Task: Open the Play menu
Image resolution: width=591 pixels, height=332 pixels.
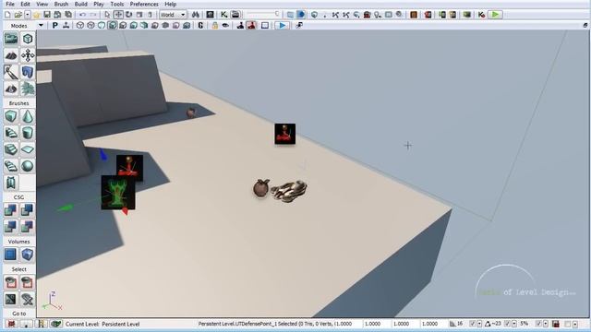Action: (x=99, y=4)
